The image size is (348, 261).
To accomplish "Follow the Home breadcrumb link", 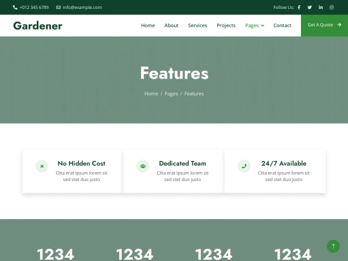I will [x=151, y=93].
